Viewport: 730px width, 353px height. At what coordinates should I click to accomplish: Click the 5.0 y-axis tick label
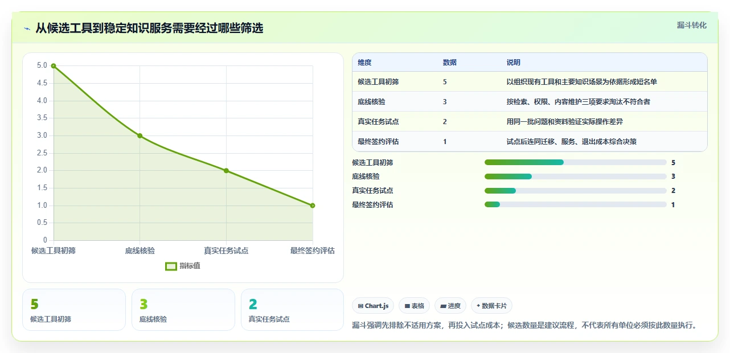point(42,65)
